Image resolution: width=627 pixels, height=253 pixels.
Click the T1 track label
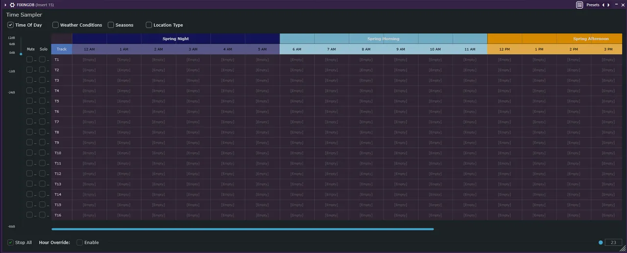point(57,60)
